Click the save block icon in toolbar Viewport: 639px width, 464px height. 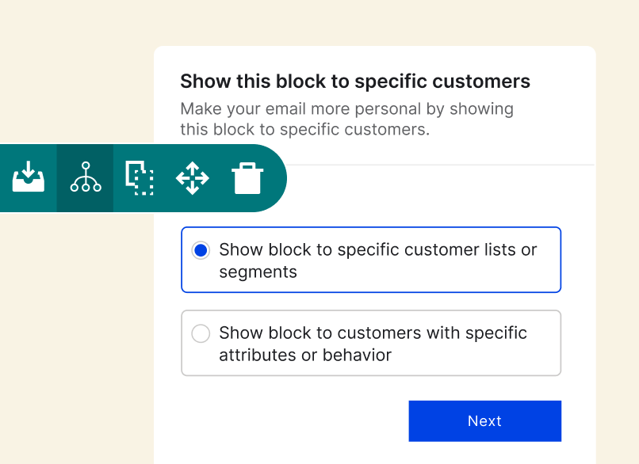click(x=29, y=177)
